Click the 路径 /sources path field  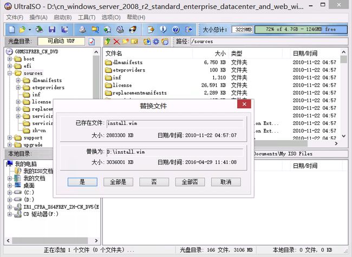(x=269, y=42)
